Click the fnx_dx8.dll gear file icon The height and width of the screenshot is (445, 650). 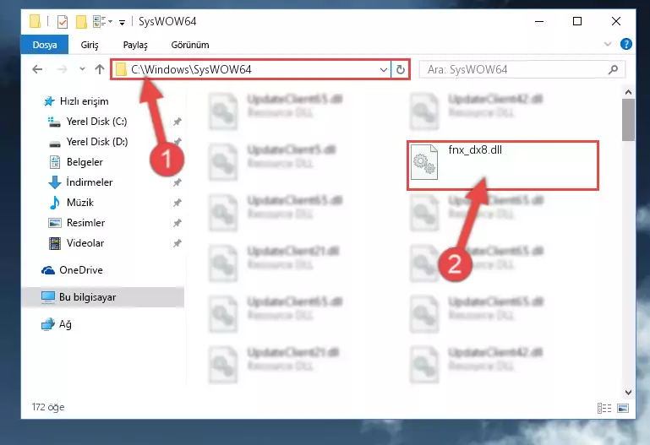424,162
